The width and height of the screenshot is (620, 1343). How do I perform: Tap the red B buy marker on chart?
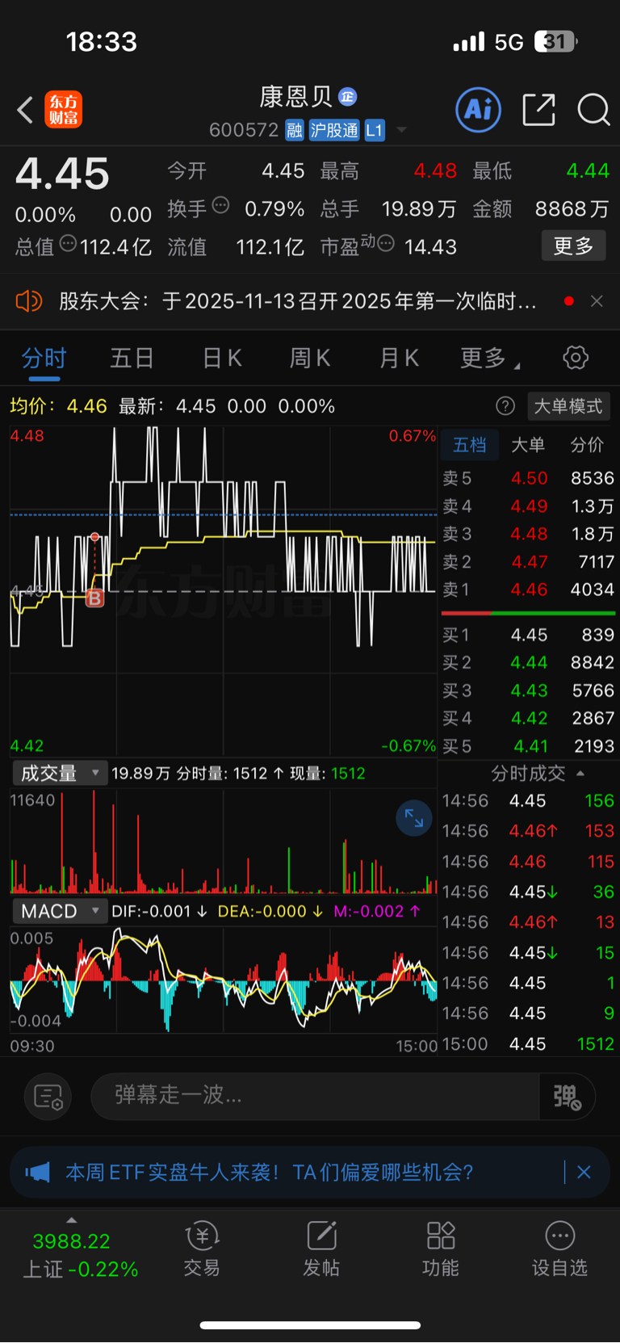94,598
